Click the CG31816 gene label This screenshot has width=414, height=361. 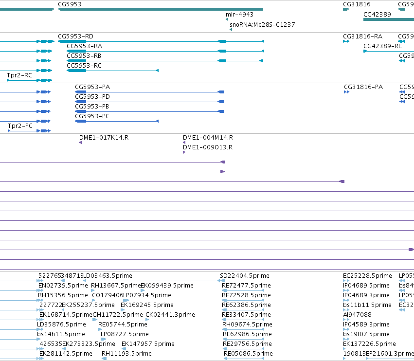[x=357, y=4]
